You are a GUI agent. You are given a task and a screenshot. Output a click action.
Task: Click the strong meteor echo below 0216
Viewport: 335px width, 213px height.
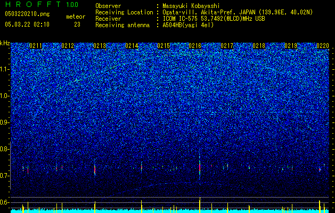coord(200,168)
